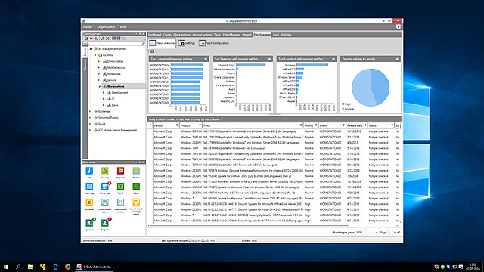The image size is (484, 272).
Task: Open the Exchange overview icon
Action: [x=89, y=202]
